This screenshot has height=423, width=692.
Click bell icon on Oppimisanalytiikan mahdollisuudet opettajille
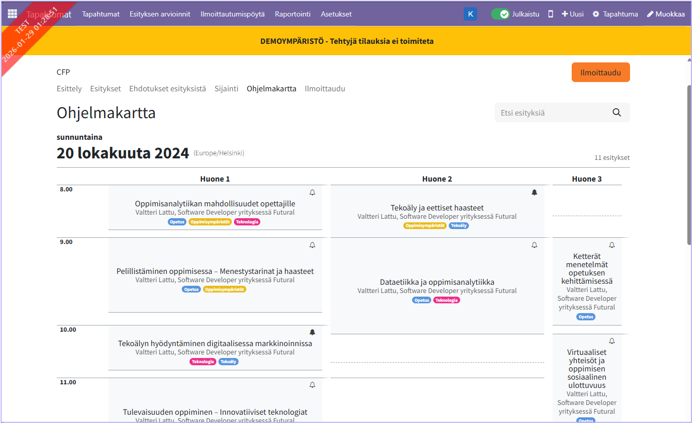point(312,192)
